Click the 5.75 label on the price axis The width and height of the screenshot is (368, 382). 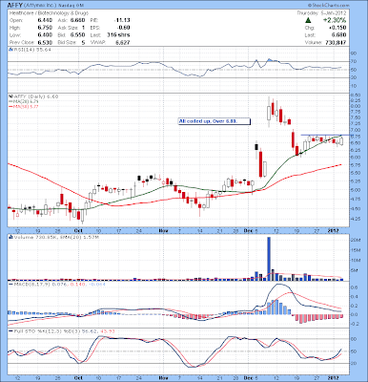(x=355, y=165)
